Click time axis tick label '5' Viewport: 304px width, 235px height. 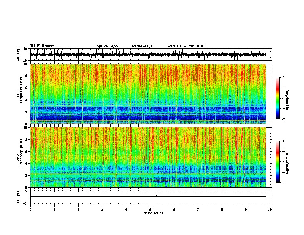150,209
